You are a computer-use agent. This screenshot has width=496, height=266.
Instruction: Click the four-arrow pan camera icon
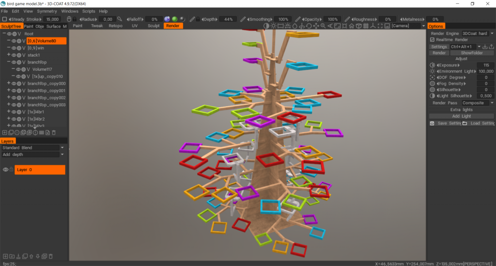click(316, 26)
